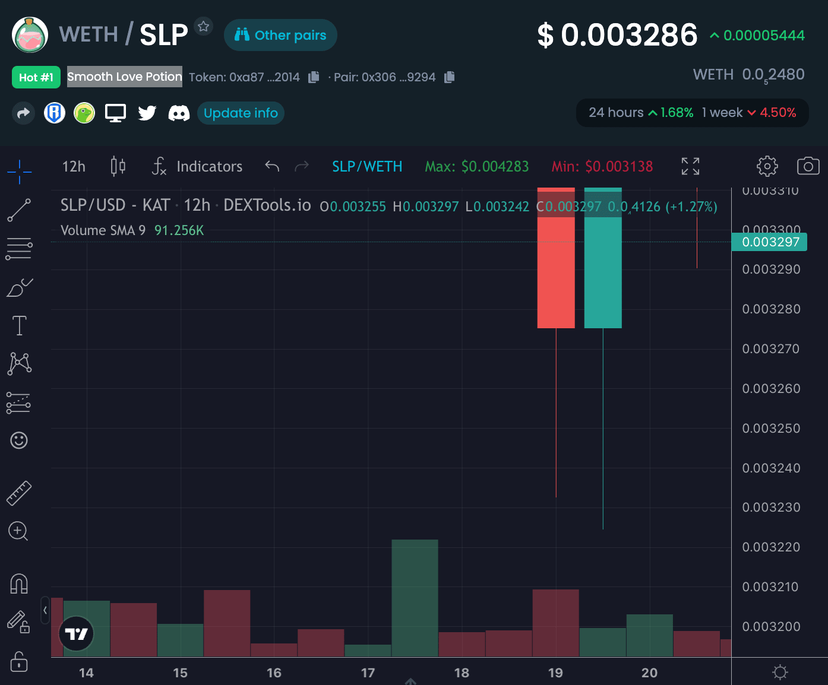Image resolution: width=828 pixels, height=685 pixels.
Task: Select the text annotation tool
Action: click(19, 325)
